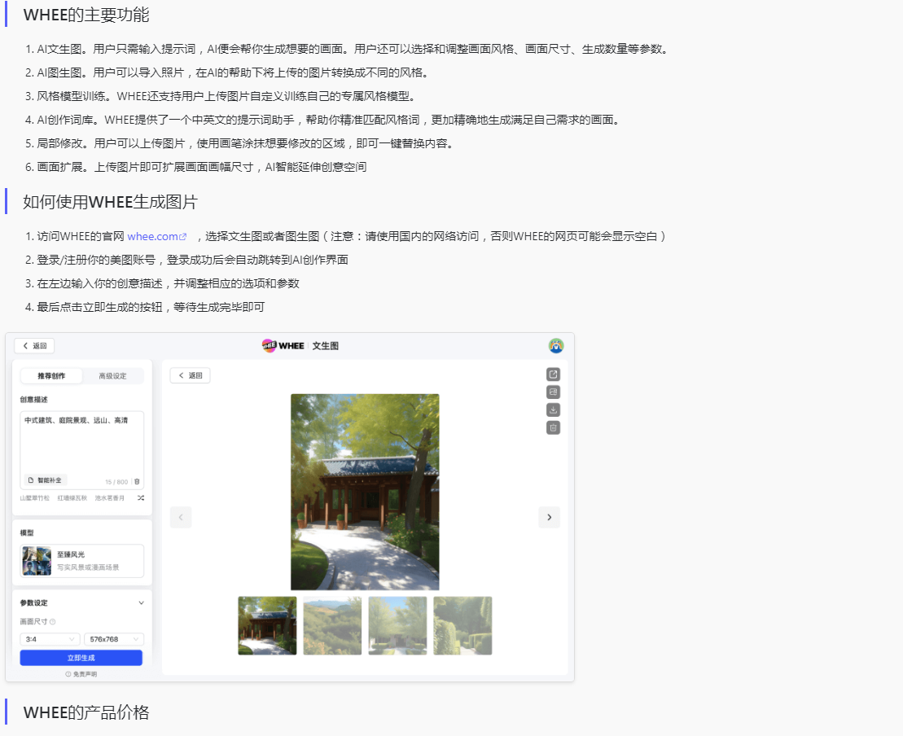The height and width of the screenshot is (736, 903).
Task: Show the next generated image
Action: (x=549, y=517)
